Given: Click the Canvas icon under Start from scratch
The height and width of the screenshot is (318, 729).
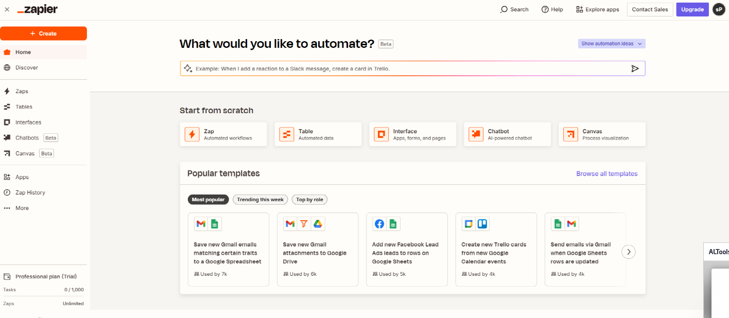Looking at the screenshot, I should (x=570, y=134).
